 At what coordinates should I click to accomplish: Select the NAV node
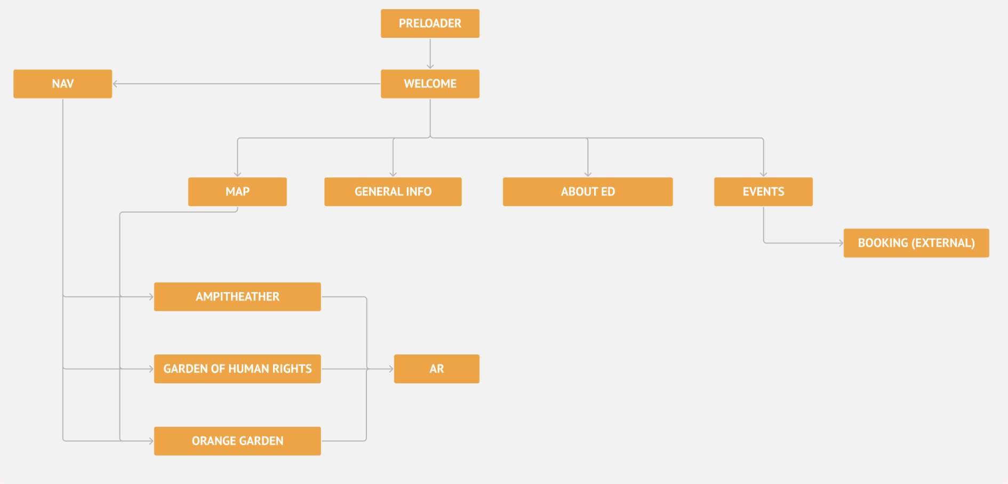tap(62, 84)
